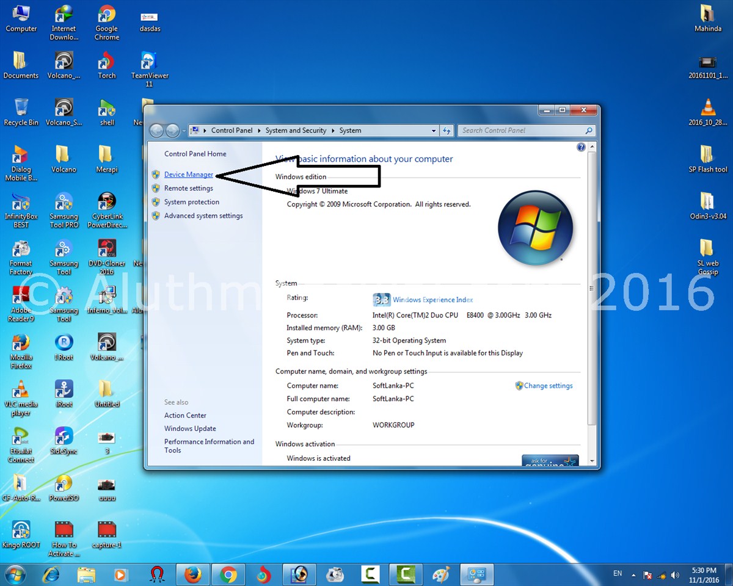Select Etisalat Connect desktop icon
Image resolution: width=733 pixels, height=586 pixels.
click(x=21, y=446)
